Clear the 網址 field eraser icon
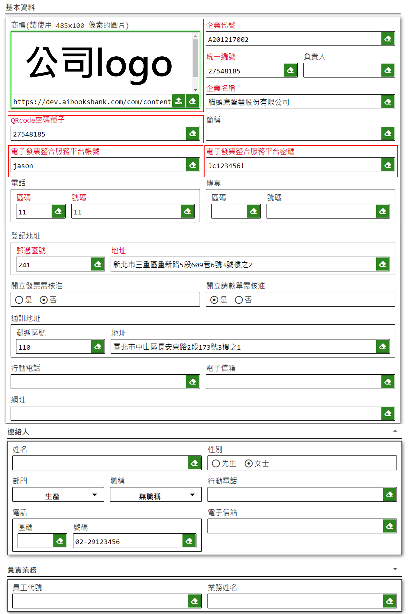Screen dimensions: 411x614 click(x=388, y=413)
